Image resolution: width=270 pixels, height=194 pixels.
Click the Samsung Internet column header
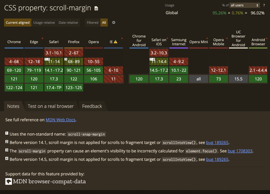178,42
